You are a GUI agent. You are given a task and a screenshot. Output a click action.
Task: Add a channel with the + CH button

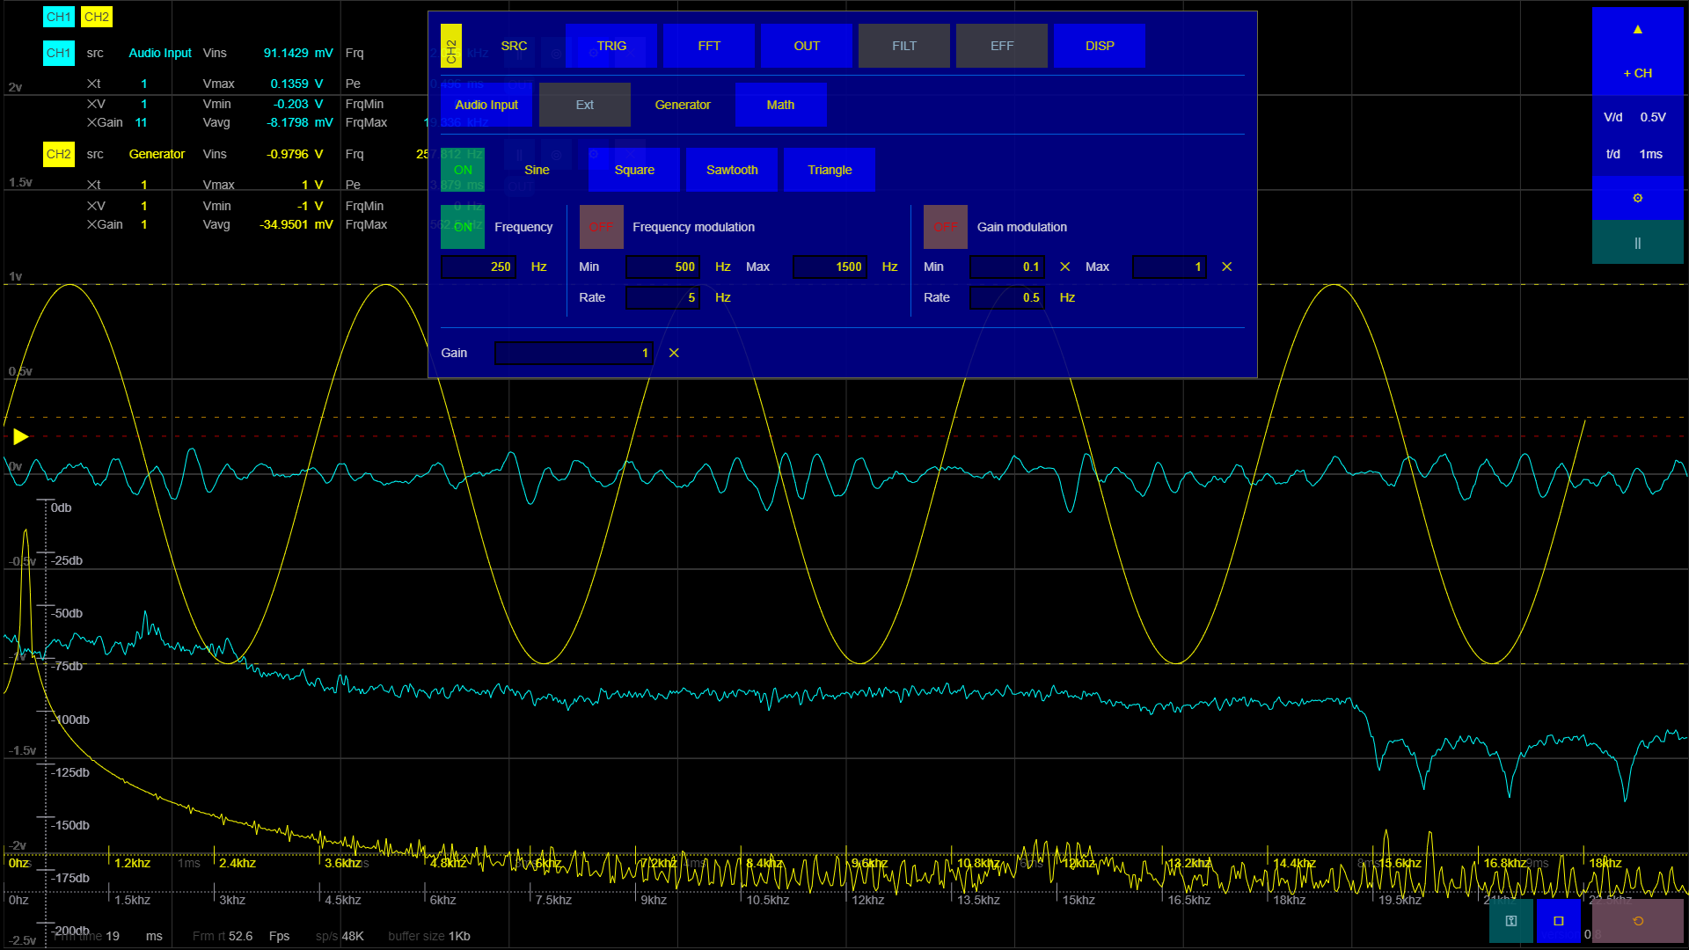coord(1637,73)
